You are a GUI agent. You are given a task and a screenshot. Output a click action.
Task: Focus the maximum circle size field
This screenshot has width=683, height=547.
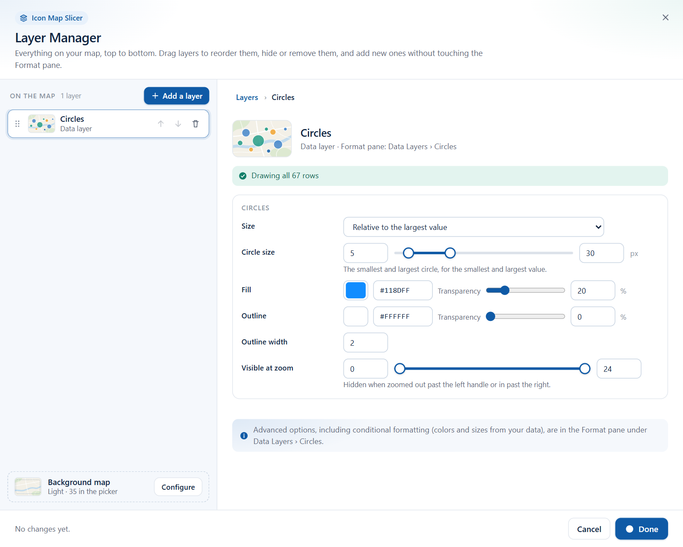601,253
